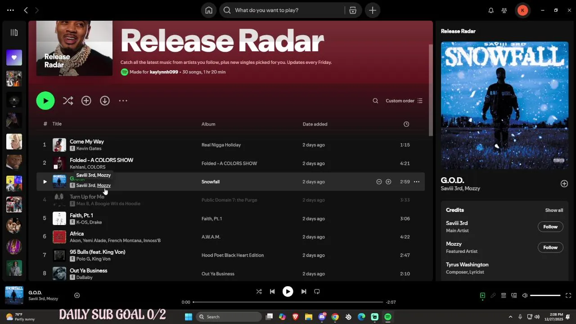Skip to previous track
The image size is (576, 324).
[272, 292]
